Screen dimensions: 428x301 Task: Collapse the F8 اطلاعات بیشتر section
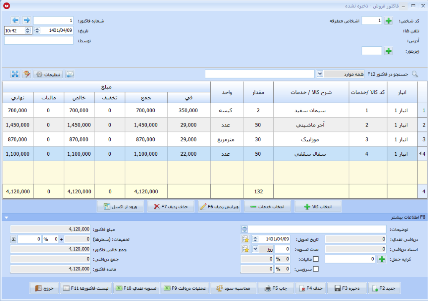(6, 218)
